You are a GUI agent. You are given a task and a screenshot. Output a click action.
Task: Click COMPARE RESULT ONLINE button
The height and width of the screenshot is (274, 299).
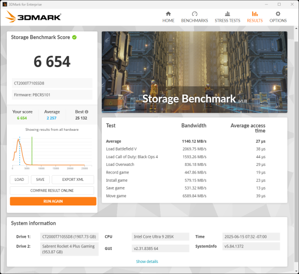click(x=52, y=191)
